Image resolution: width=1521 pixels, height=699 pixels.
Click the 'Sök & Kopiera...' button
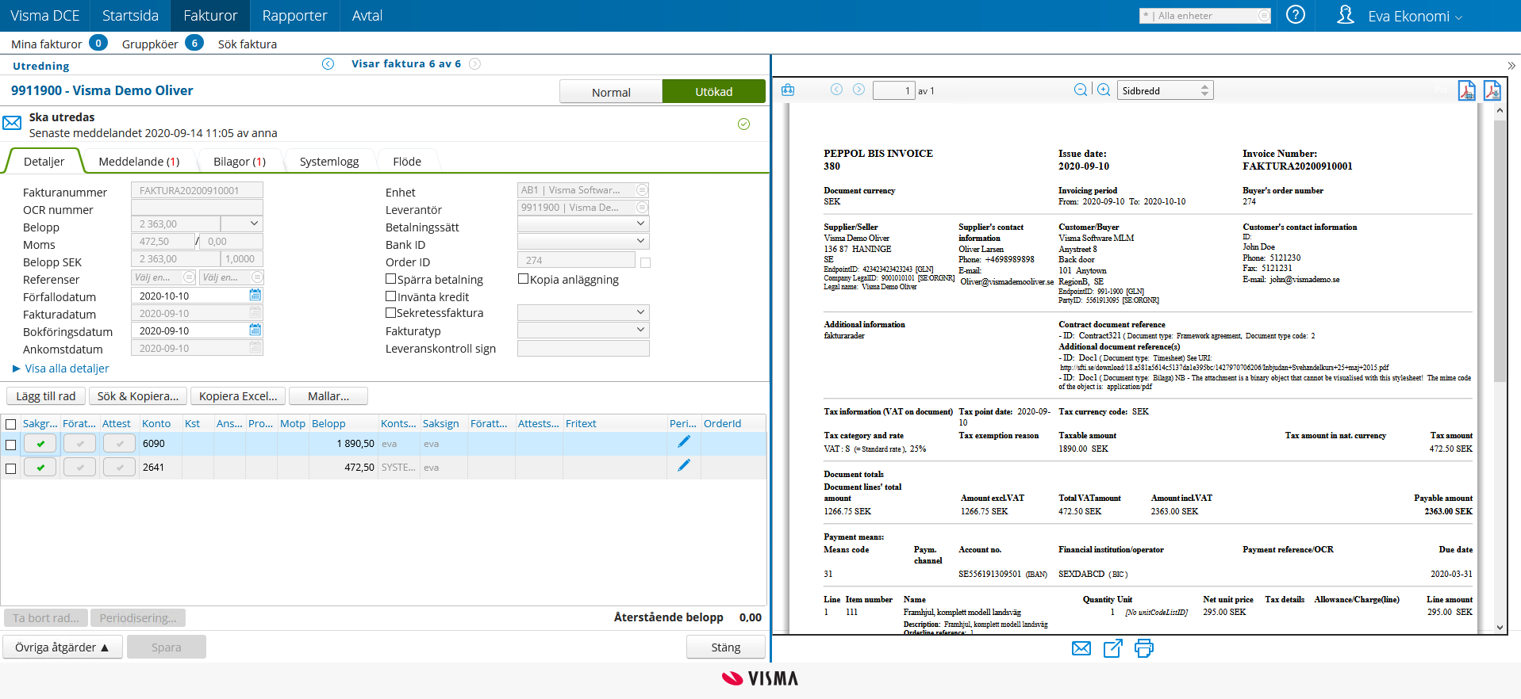[138, 395]
